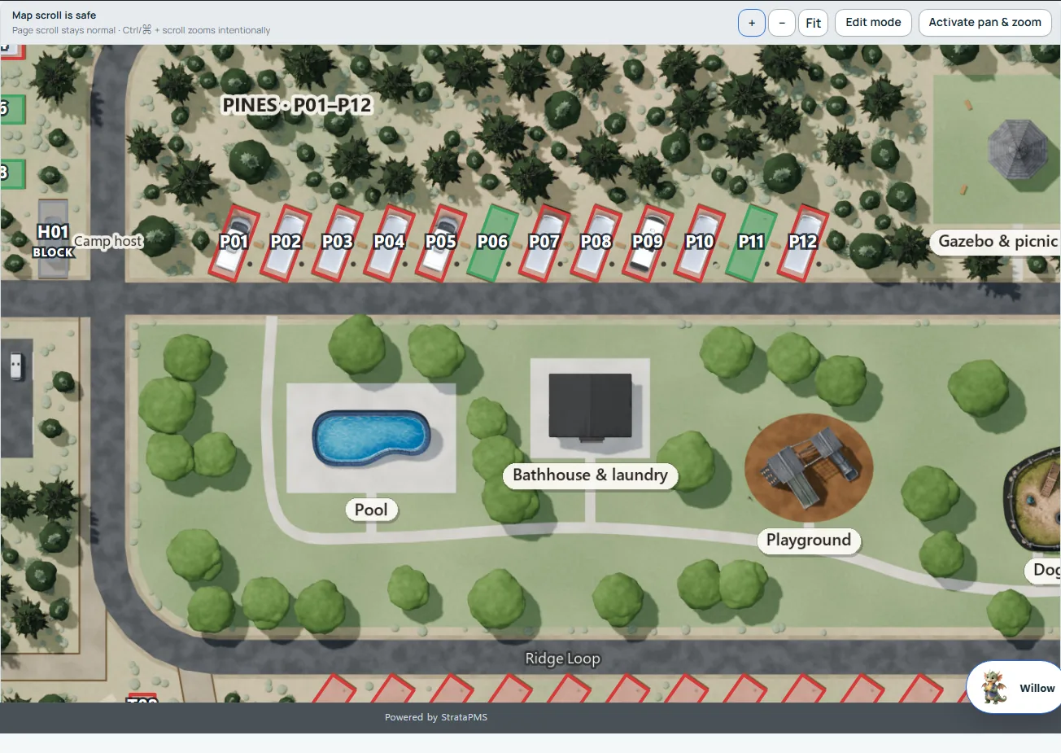Image resolution: width=1061 pixels, height=753 pixels.
Task: Click the playground equipment structure
Action: click(x=809, y=466)
